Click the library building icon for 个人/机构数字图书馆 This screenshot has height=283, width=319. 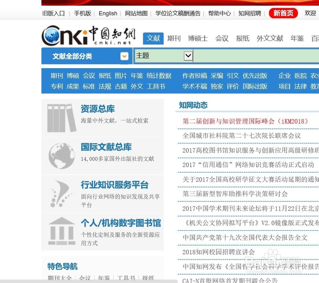click(x=61, y=230)
